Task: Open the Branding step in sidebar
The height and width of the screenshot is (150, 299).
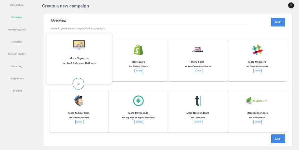Action: coord(17,66)
